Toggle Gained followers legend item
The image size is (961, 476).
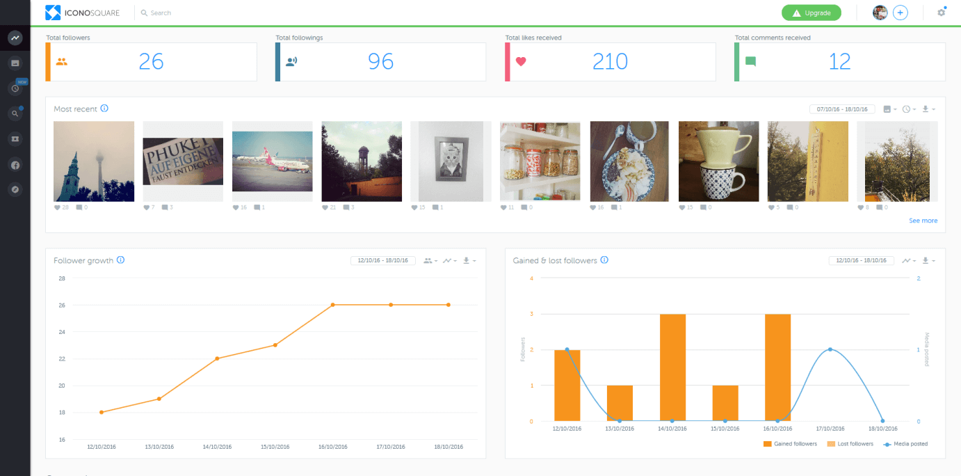point(790,443)
